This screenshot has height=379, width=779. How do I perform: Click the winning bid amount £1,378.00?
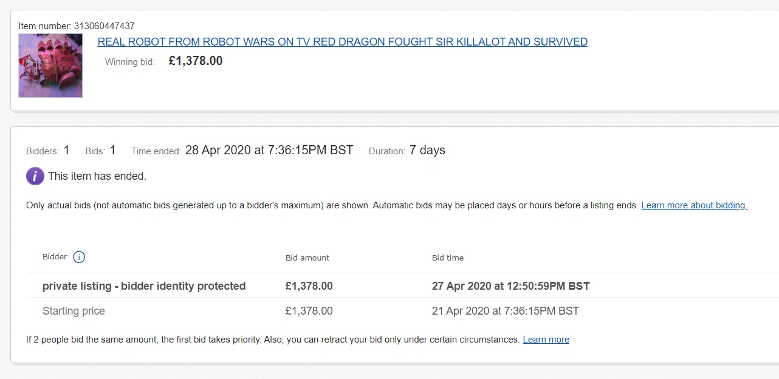click(196, 61)
